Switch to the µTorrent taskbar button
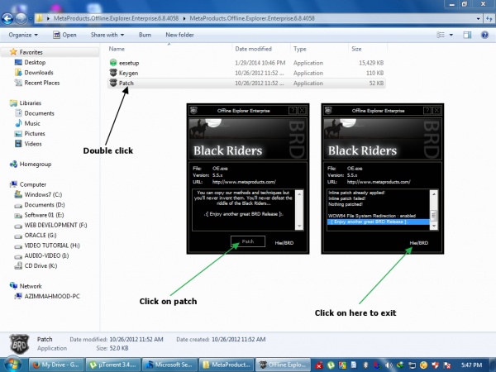Screen dimensions: 496x372 point(113,365)
